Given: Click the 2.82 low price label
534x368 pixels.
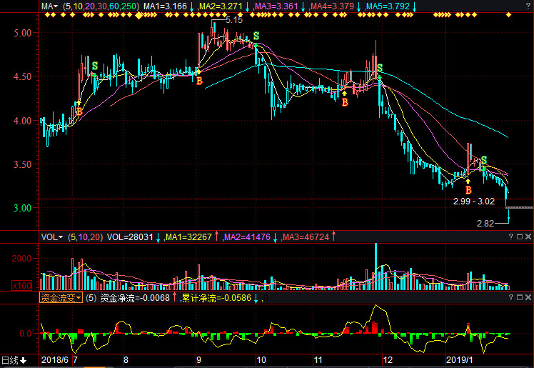Looking at the screenshot, I should (x=485, y=224).
